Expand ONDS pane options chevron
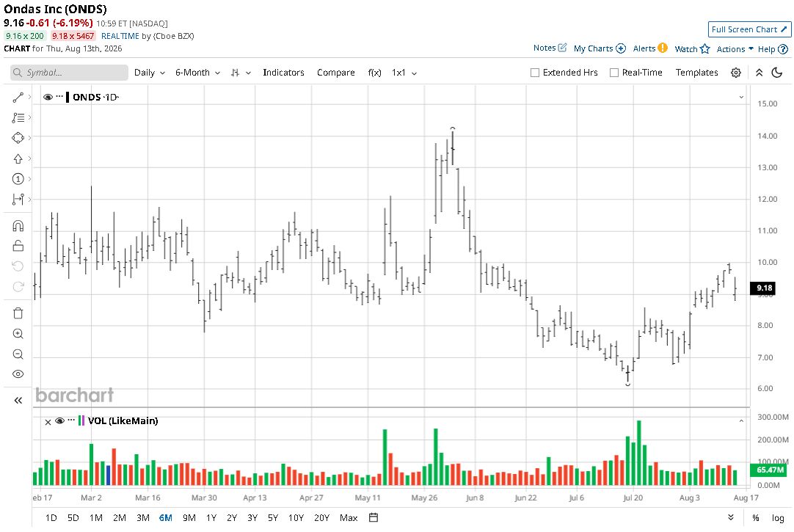The width and height of the screenshot is (794, 532). coord(741,97)
